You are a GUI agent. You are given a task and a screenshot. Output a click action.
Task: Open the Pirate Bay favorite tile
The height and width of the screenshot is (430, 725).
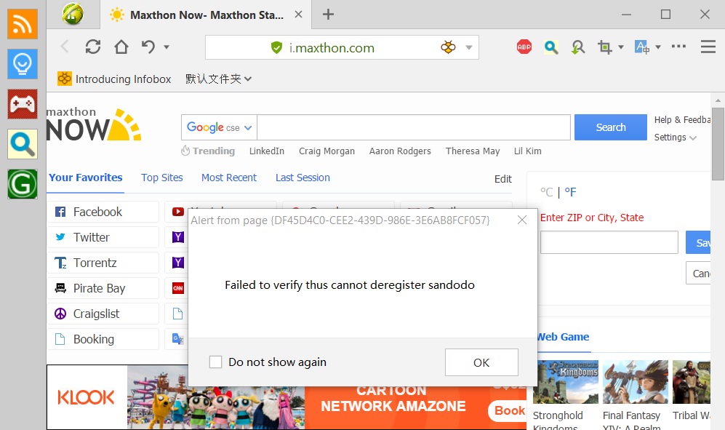[x=103, y=288]
